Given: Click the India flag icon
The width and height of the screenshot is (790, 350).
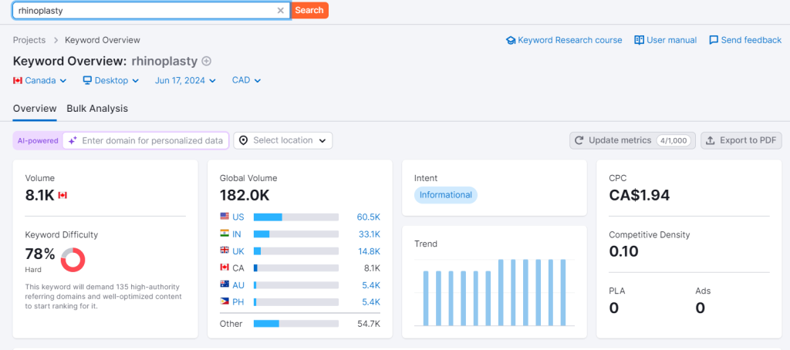Looking at the screenshot, I should tap(225, 234).
